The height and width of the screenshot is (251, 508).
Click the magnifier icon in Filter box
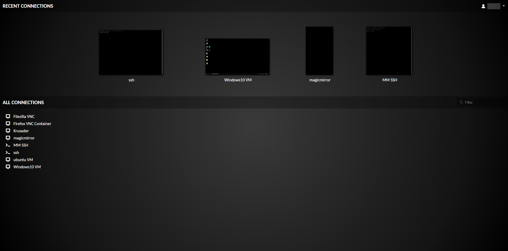461,102
